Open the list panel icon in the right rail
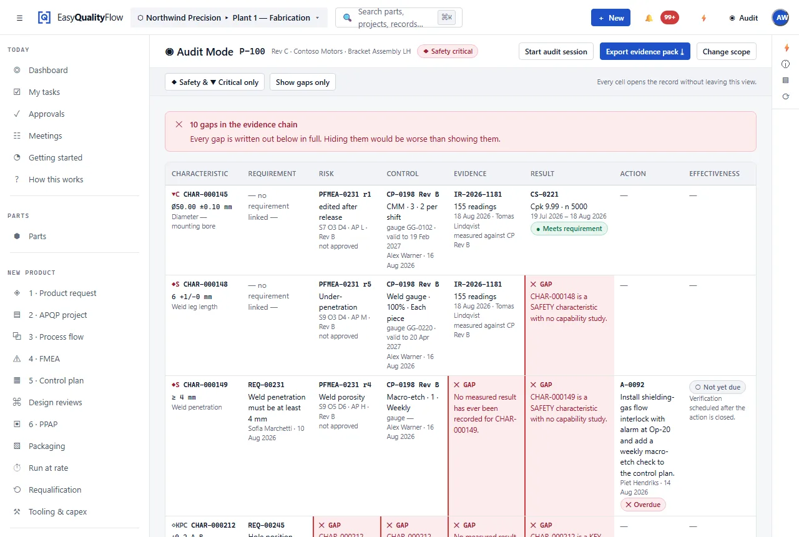The height and width of the screenshot is (537, 799). (786, 81)
